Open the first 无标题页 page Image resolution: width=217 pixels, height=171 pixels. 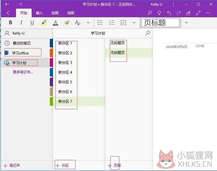129,43
